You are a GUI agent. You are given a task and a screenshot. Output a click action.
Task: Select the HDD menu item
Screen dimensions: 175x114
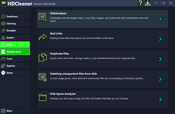coord(15,45)
